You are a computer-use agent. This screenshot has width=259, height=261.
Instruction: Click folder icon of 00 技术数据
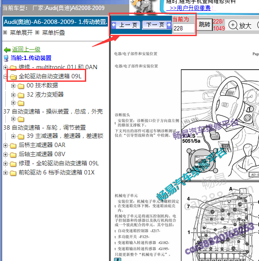tap(21, 86)
